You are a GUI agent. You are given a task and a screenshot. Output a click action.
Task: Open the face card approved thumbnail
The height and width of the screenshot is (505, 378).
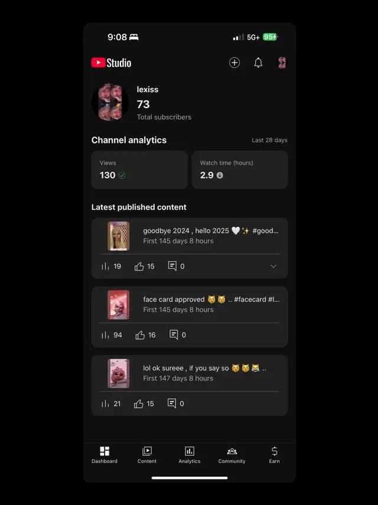pos(119,305)
